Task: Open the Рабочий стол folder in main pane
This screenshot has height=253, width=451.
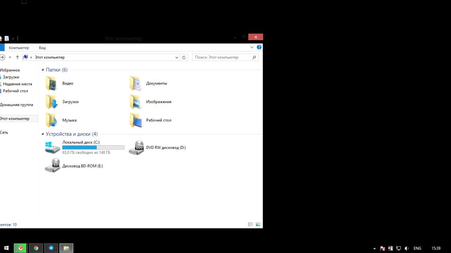Action: pos(150,120)
